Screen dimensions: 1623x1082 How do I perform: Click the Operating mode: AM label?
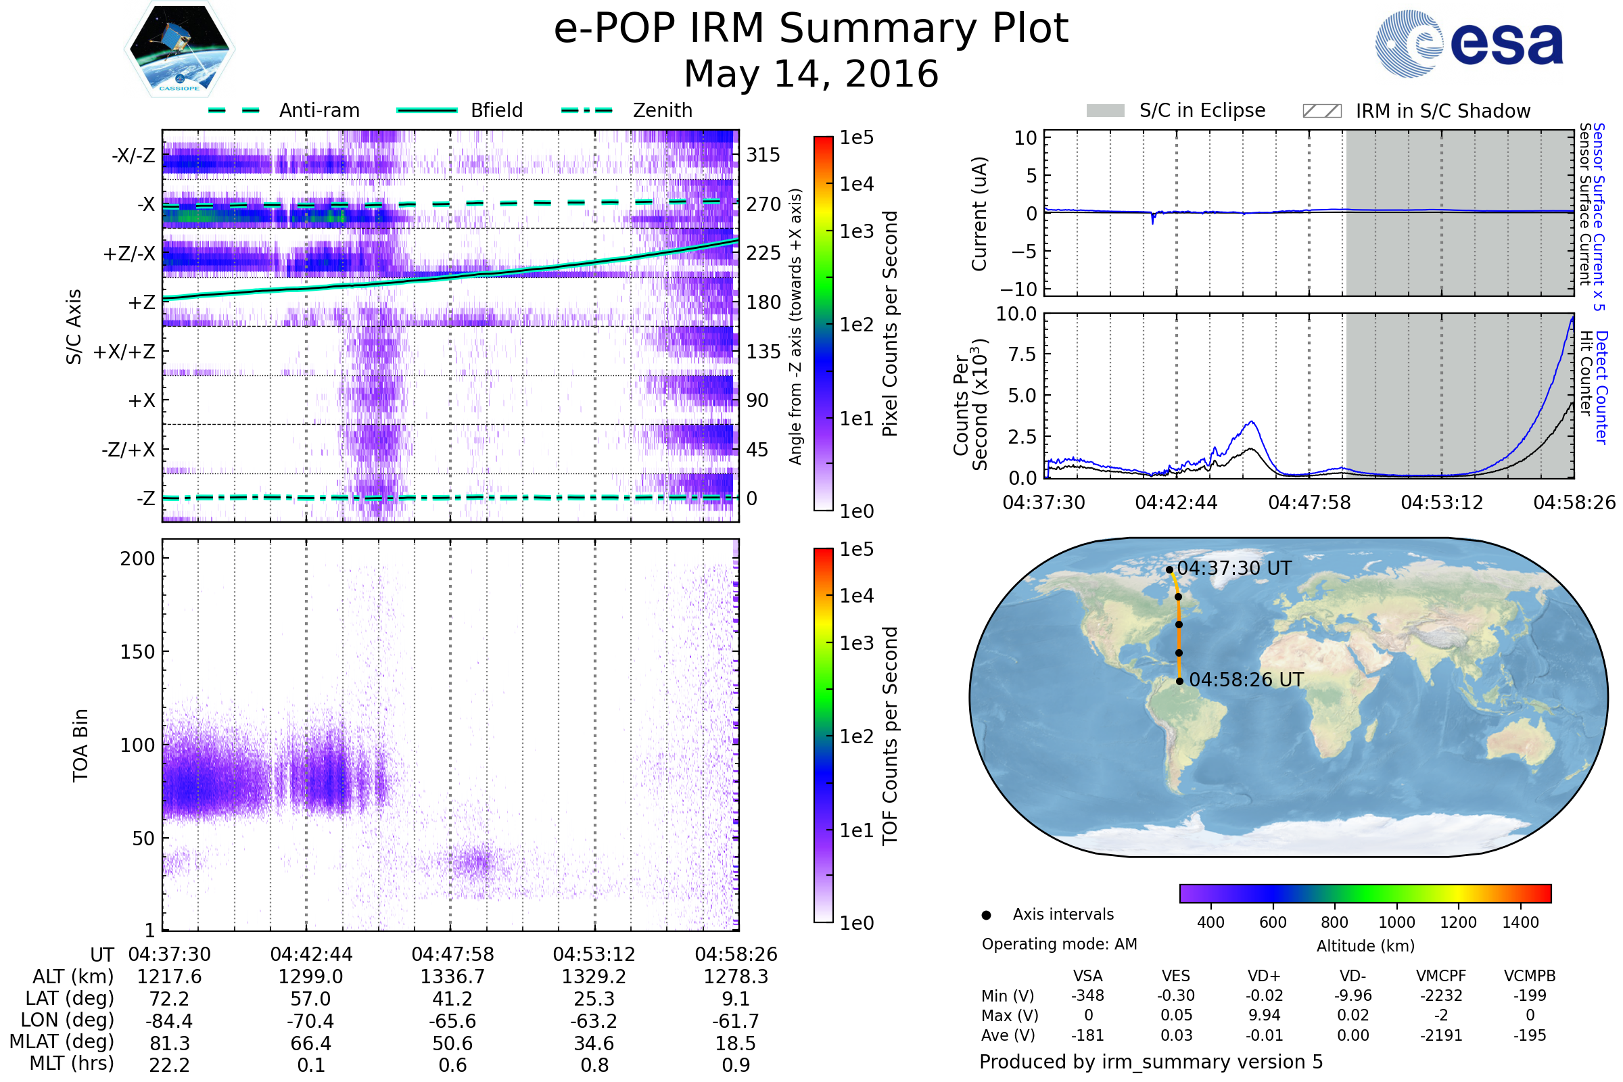[x=1059, y=944]
